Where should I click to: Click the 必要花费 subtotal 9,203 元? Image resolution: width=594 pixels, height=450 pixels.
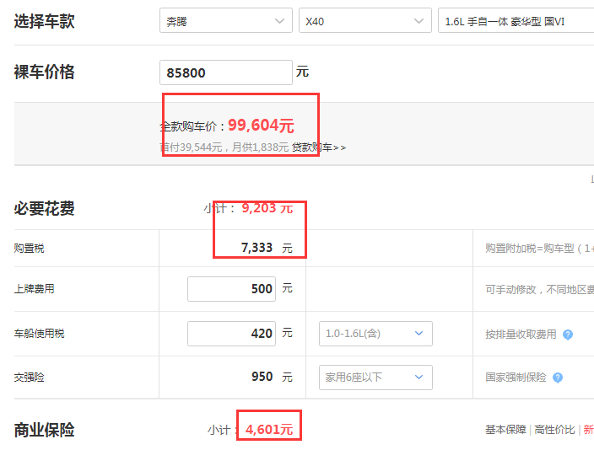coord(267,208)
